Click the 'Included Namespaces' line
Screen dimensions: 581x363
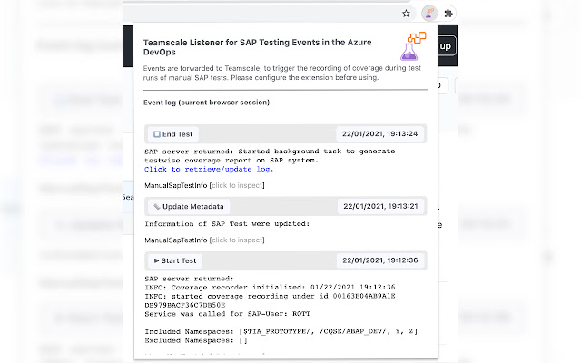pos(281,331)
